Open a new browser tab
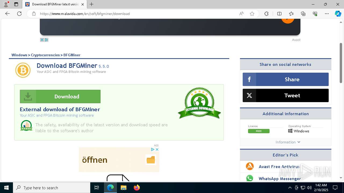344x193 pixels. click(x=92, y=4)
